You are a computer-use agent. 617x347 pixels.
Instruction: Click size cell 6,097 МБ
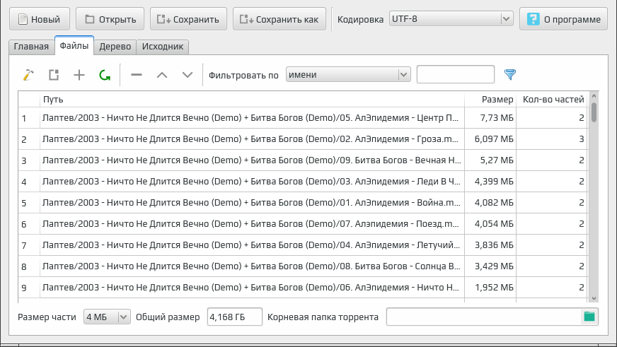coord(490,139)
